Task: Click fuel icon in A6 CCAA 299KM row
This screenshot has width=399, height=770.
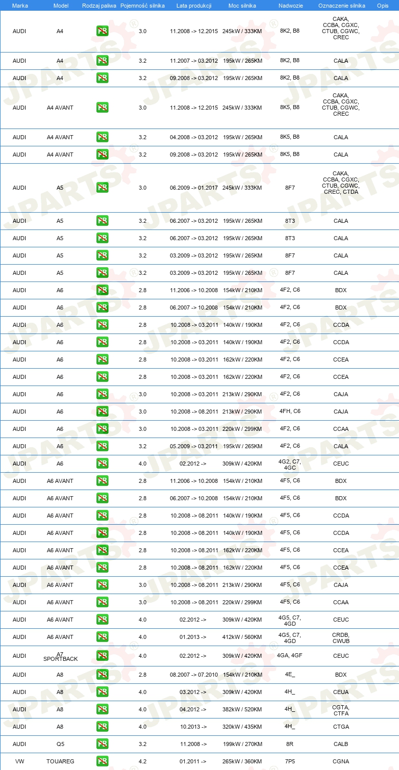Action: click(x=103, y=429)
